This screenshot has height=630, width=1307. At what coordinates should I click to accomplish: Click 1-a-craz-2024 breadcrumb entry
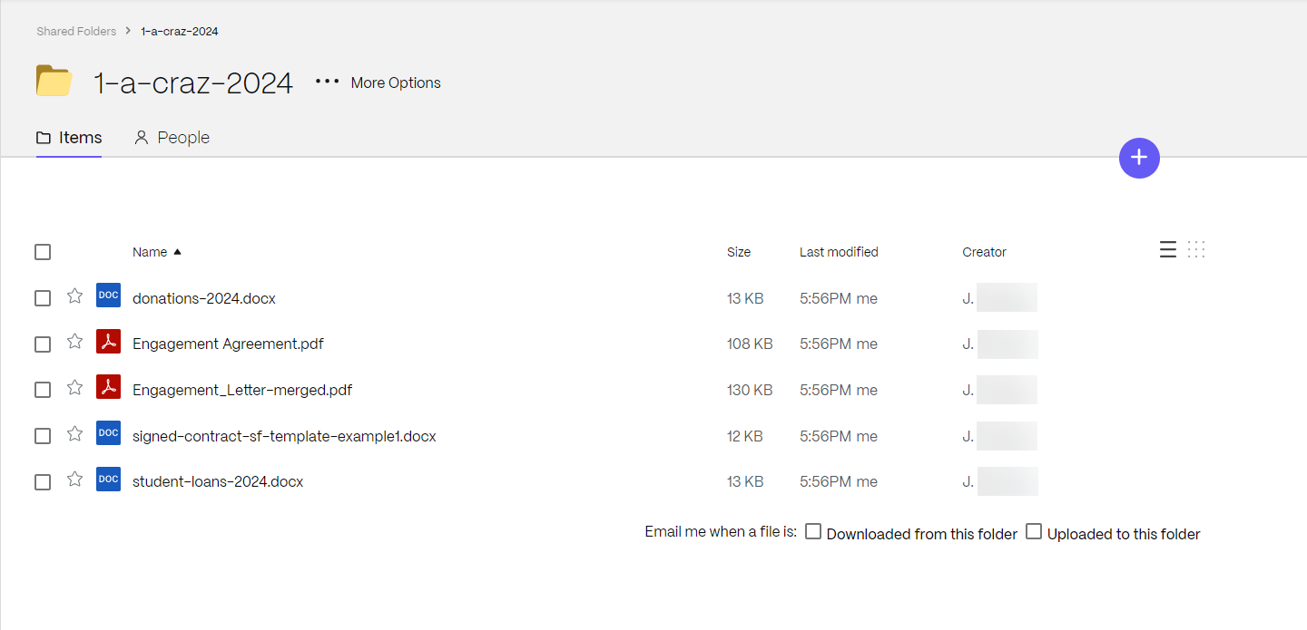click(x=180, y=31)
